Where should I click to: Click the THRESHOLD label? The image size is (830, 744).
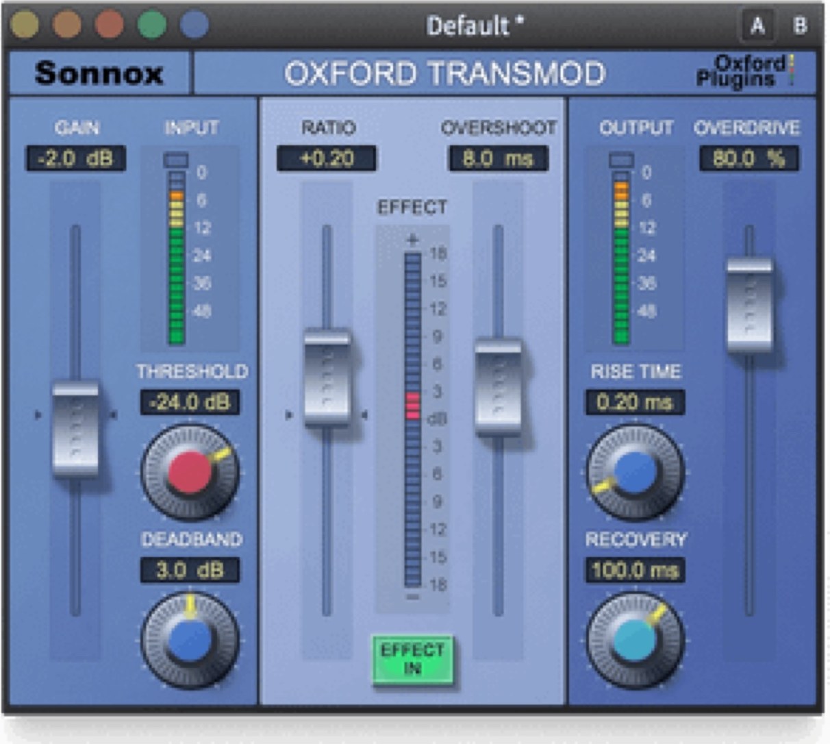[x=192, y=371]
